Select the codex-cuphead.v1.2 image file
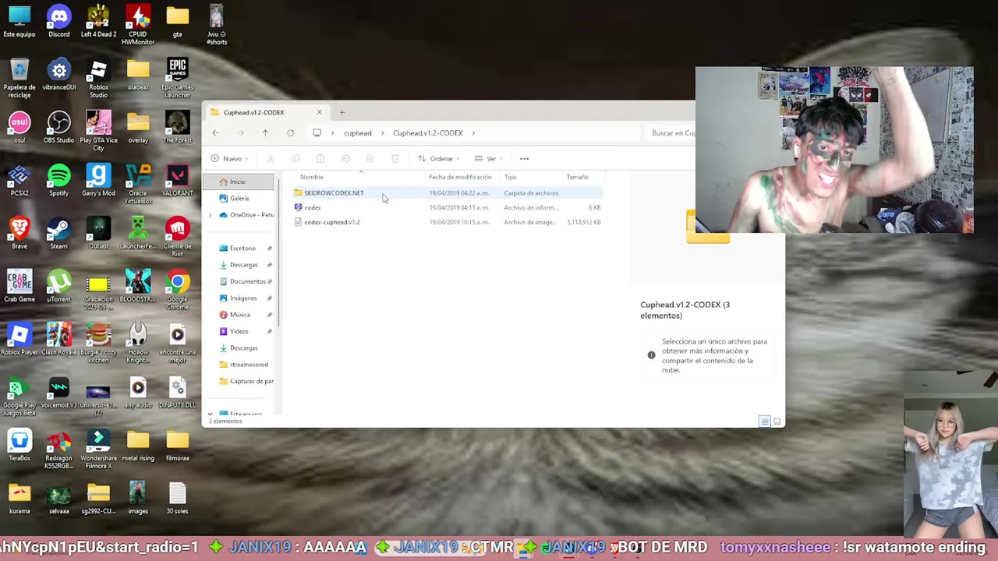 click(448, 222)
